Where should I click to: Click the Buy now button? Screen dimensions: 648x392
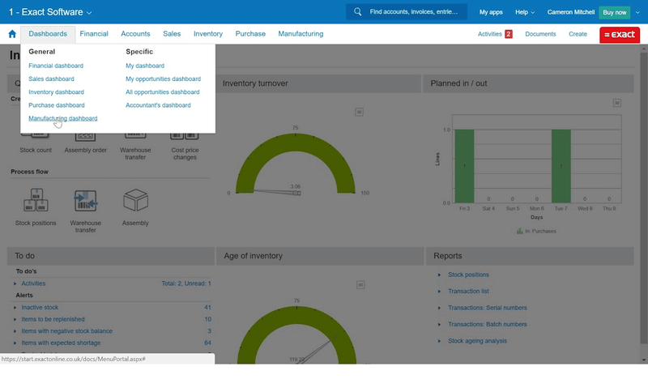(615, 12)
